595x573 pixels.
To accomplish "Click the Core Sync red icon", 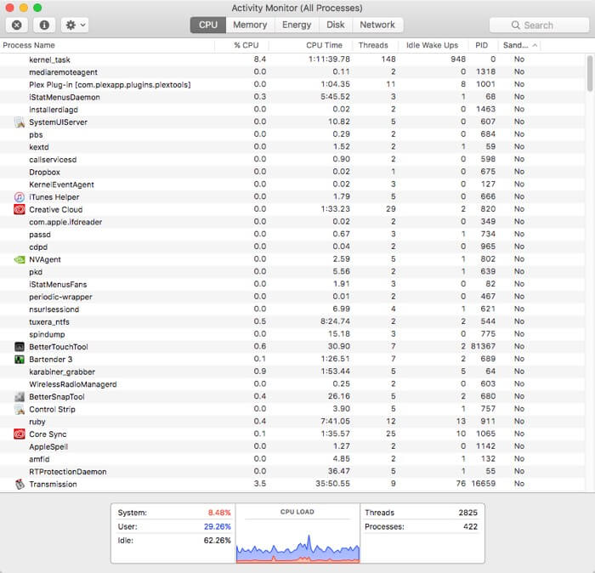I will click(20, 434).
